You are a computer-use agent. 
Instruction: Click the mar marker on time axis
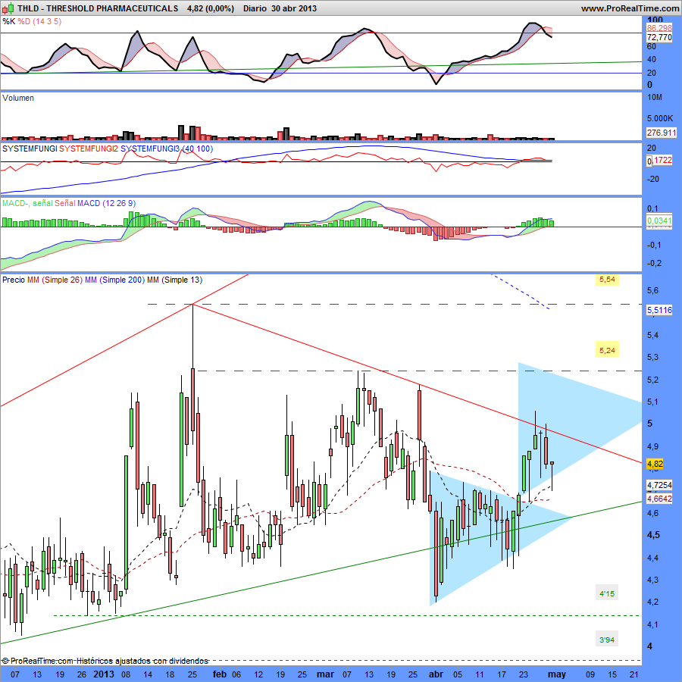[x=325, y=674]
